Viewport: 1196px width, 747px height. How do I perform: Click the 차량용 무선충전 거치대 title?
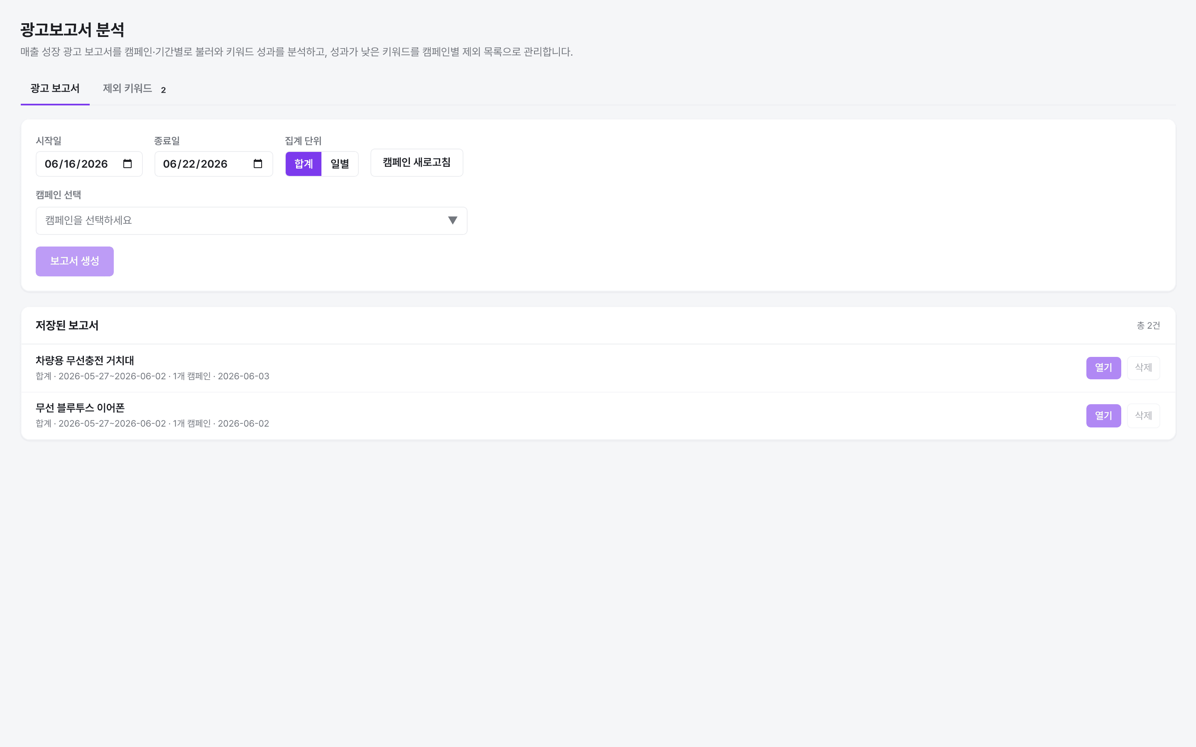[85, 361]
